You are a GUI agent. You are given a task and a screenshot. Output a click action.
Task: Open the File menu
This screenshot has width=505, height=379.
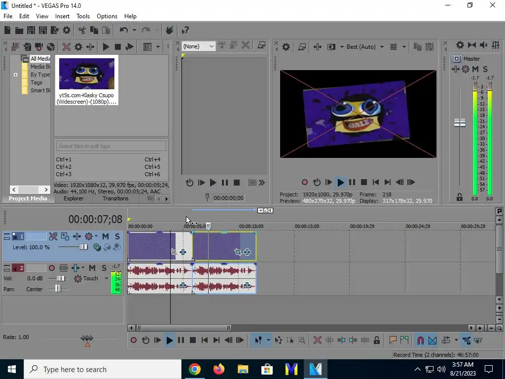pyautogui.click(x=8, y=16)
